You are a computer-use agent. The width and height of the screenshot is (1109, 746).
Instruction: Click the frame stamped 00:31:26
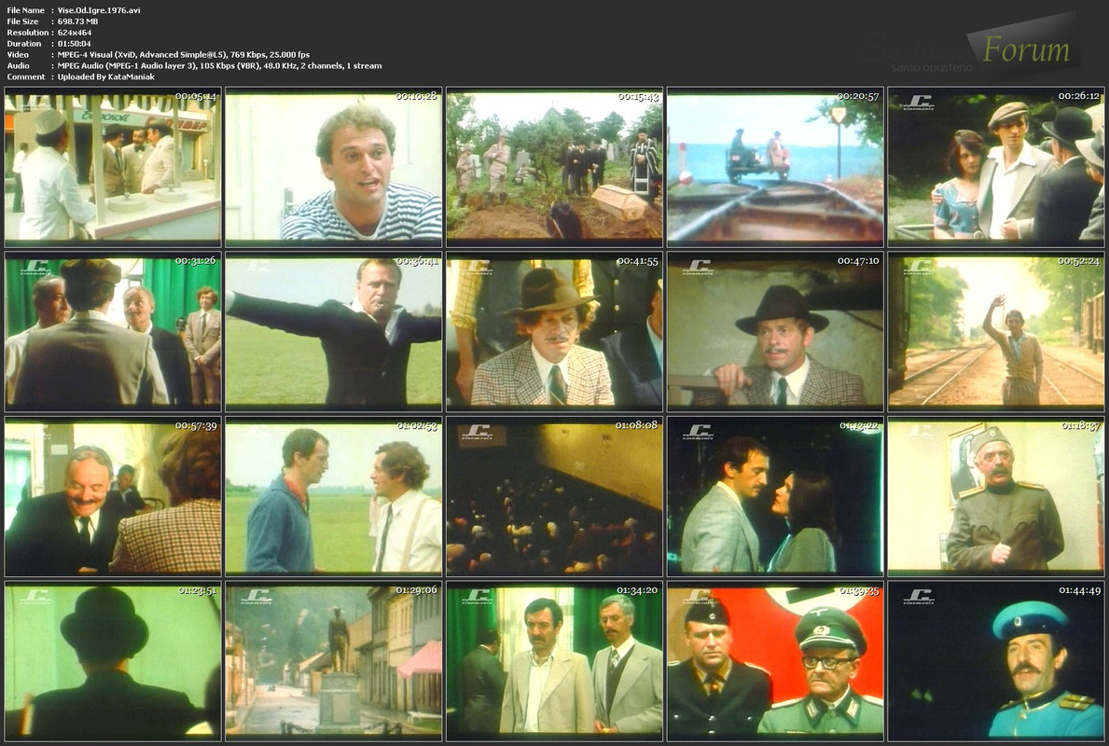(113, 332)
